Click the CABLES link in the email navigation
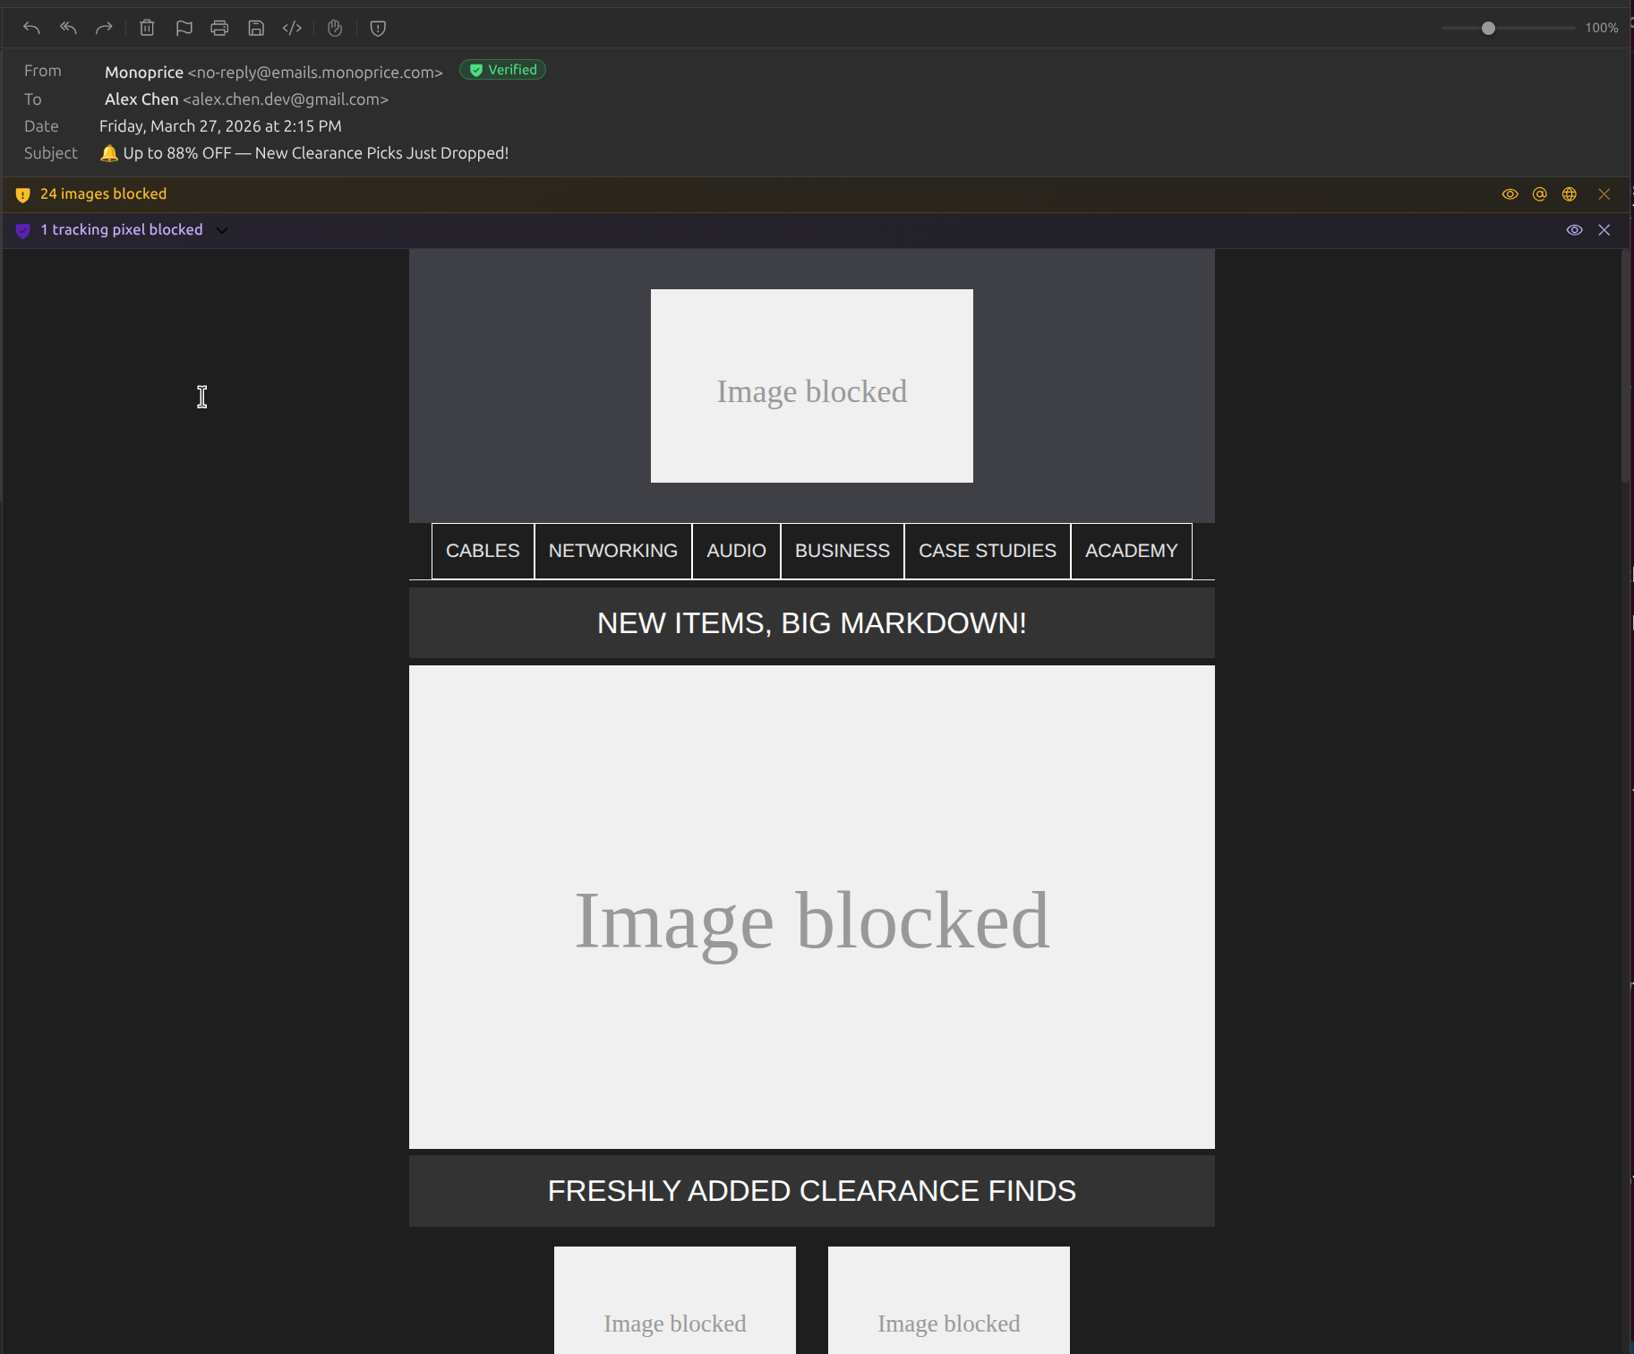1634x1354 pixels. click(x=482, y=551)
